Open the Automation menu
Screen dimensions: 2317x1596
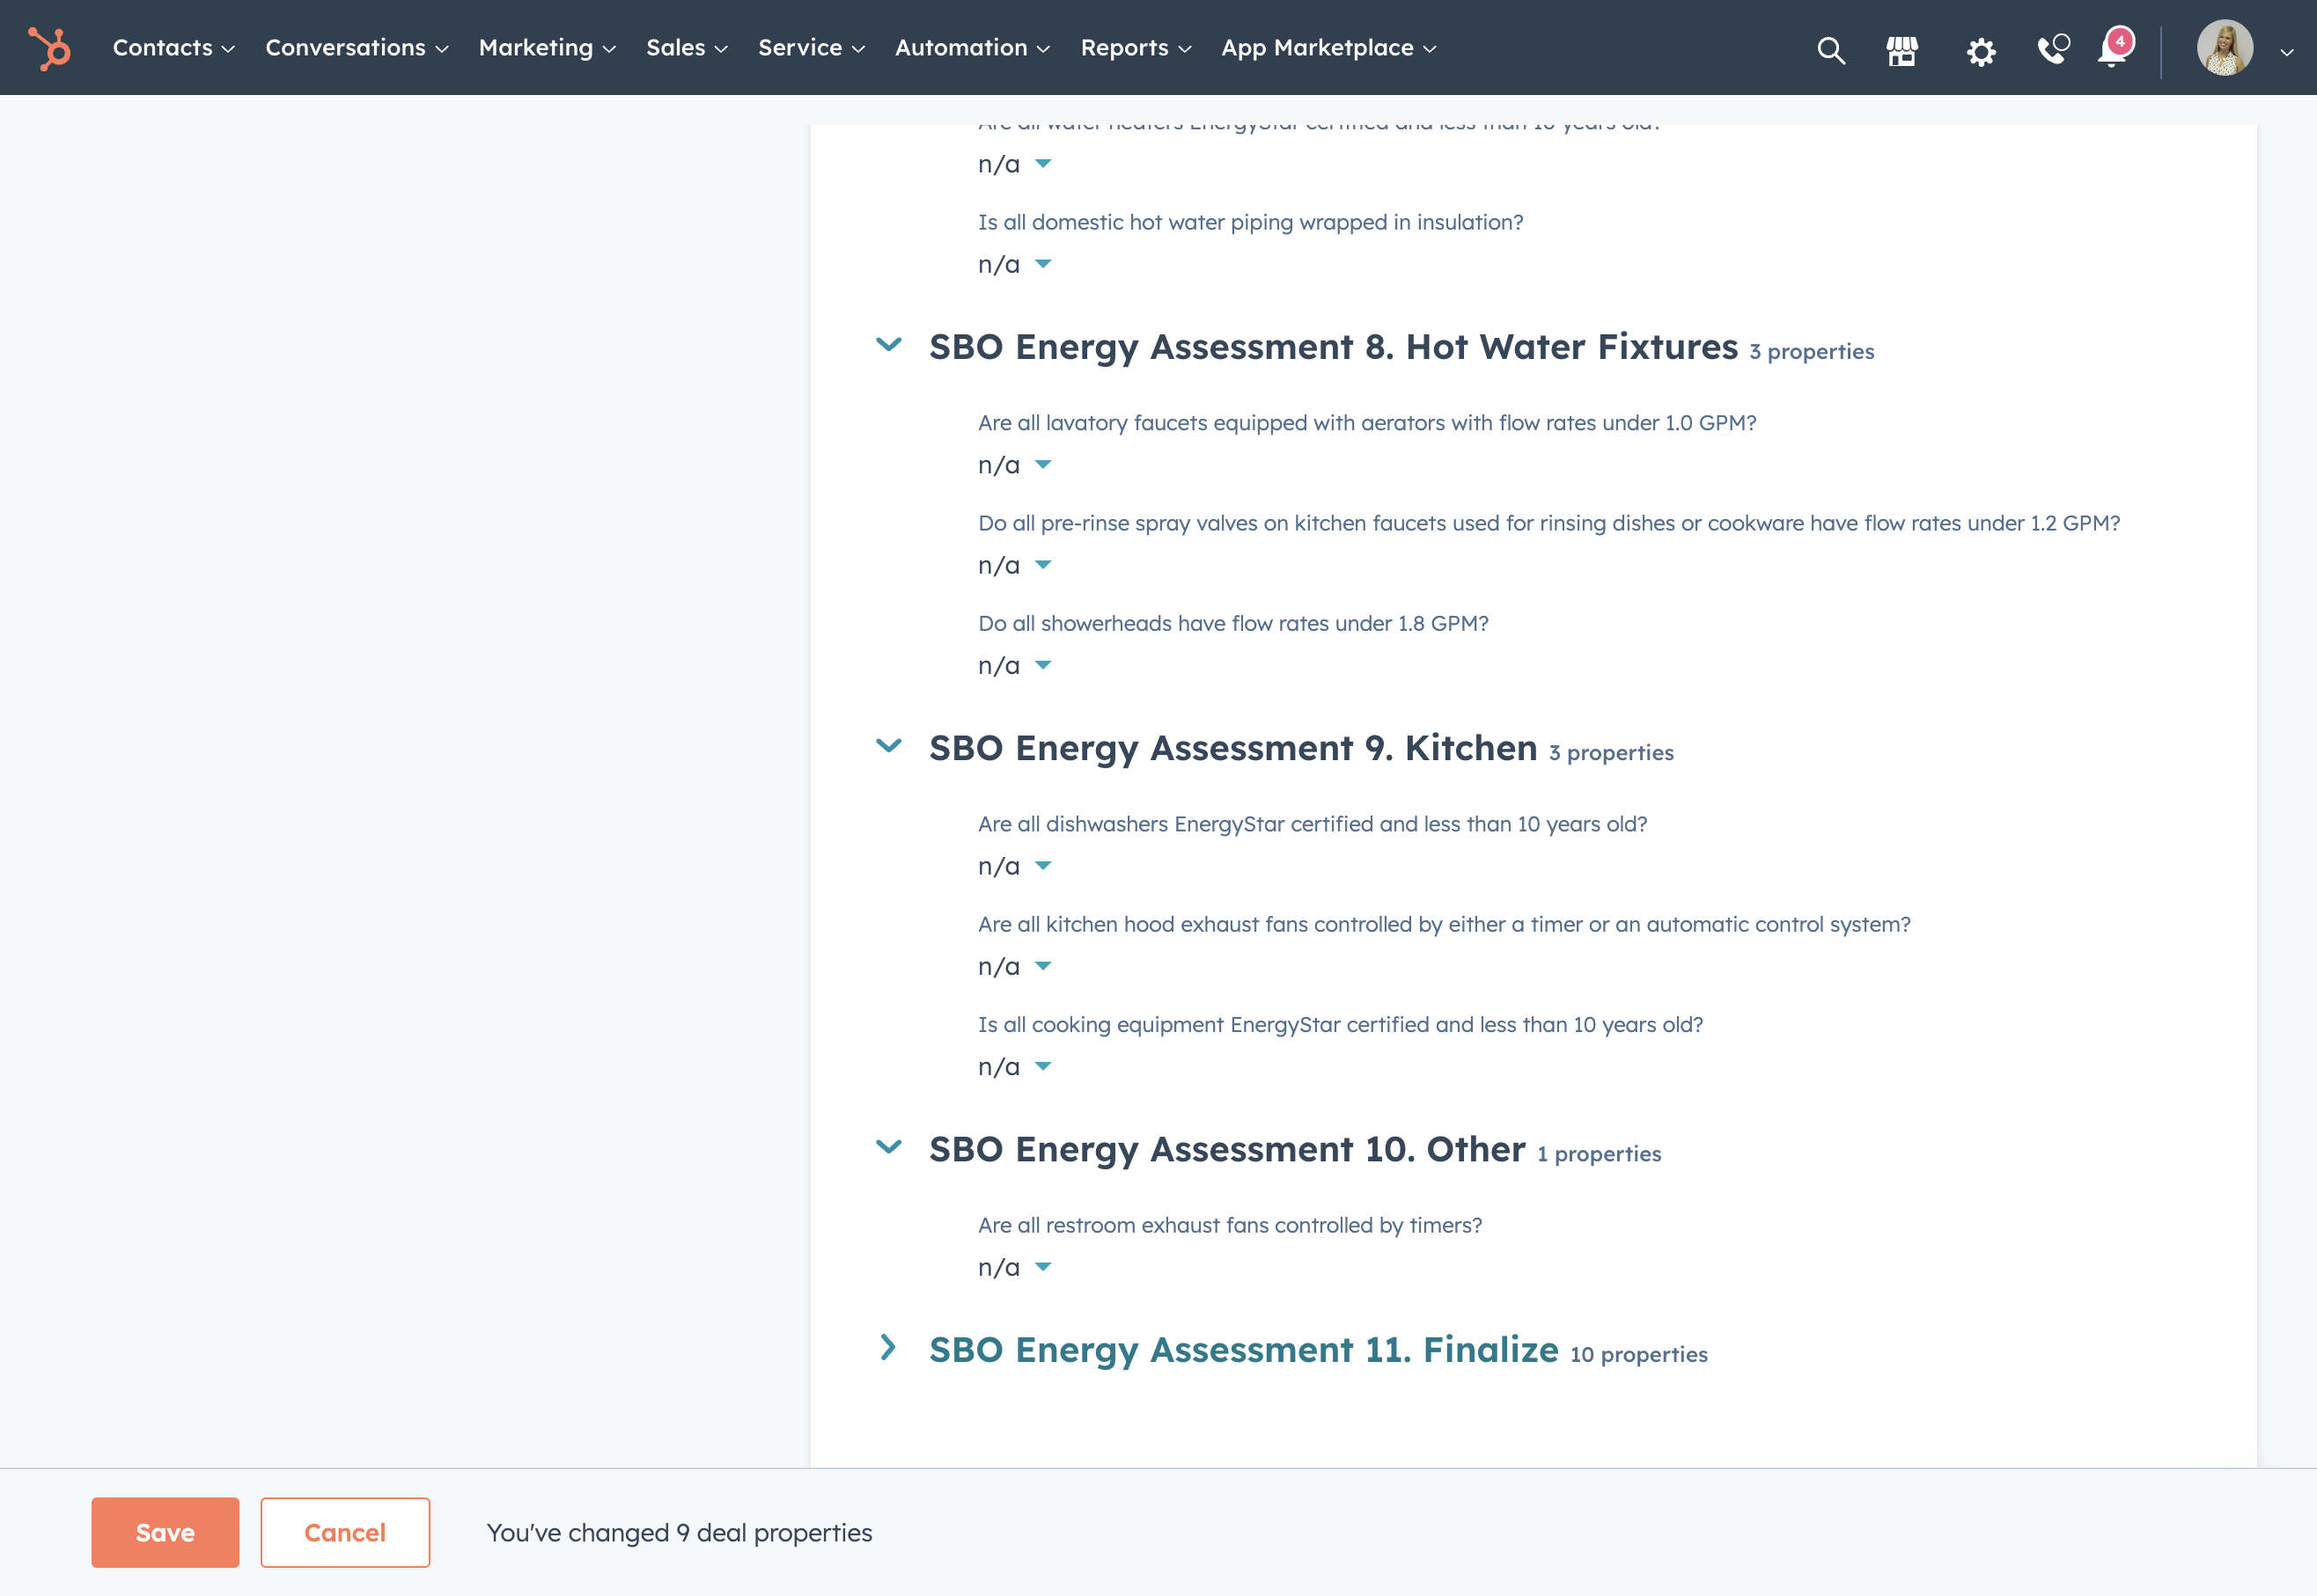[x=973, y=48]
